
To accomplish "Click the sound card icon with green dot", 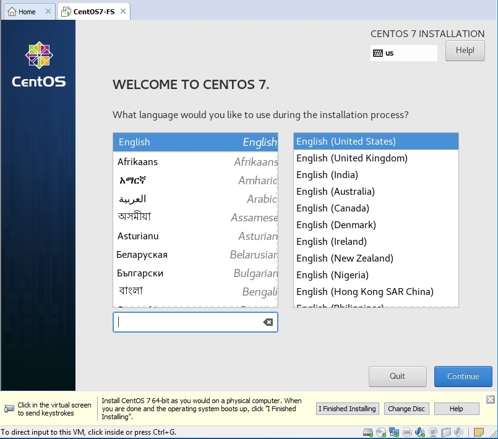I will pyautogui.click(x=420, y=432).
